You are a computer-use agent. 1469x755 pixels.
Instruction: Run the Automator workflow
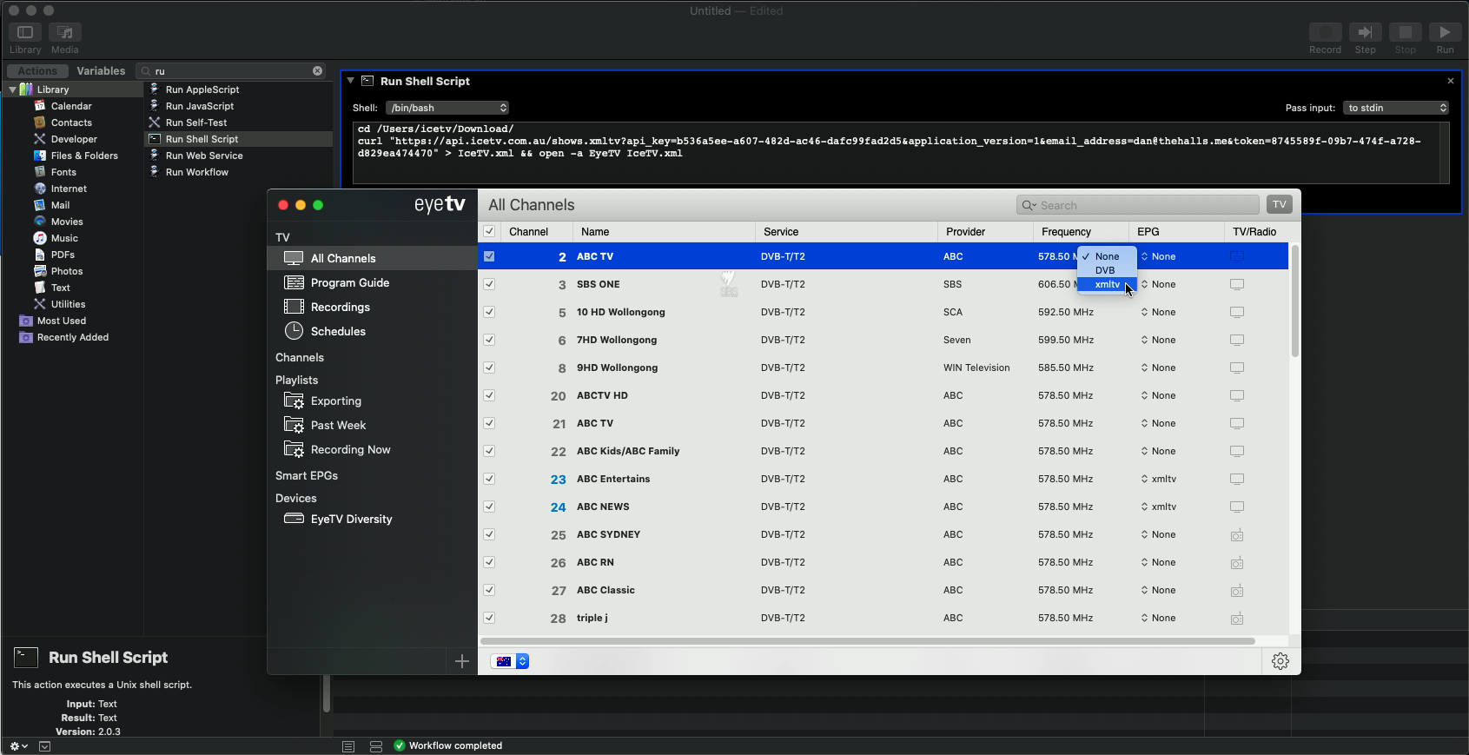(x=1445, y=32)
